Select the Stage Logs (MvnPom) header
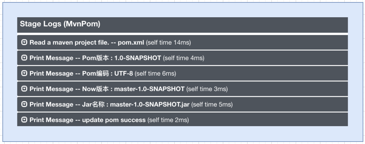Image resolution: width=365 pixels, height=144 pixels. 182,25
